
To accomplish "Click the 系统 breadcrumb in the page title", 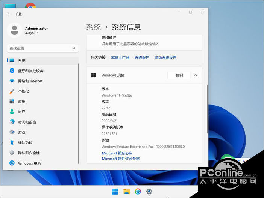I will pyautogui.click(x=93, y=27).
